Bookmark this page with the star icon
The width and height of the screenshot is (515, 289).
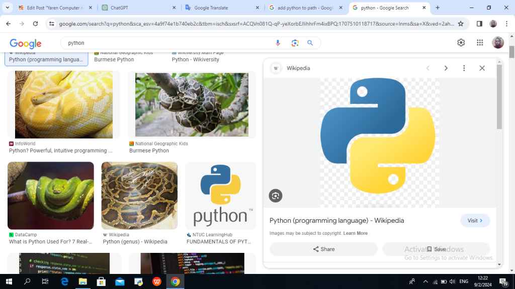(x=461, y=24)
